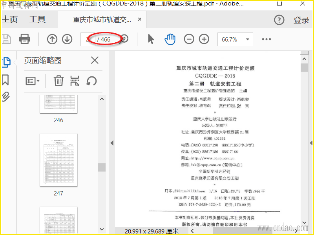Close the document tab
This screenshot has height=235, width=314.
click(140, 19)
